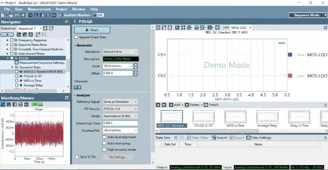Tick the Save To File checkbox
The image size is (328, 170).
tap(77, 157)
